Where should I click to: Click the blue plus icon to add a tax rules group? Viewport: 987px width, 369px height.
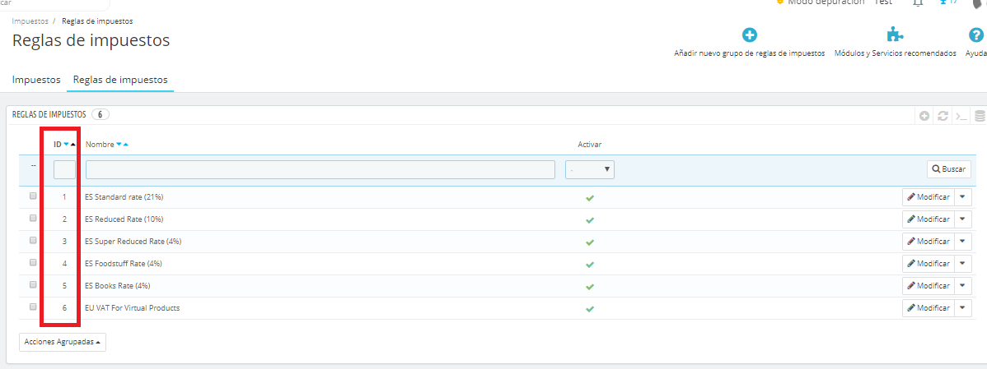749,35
